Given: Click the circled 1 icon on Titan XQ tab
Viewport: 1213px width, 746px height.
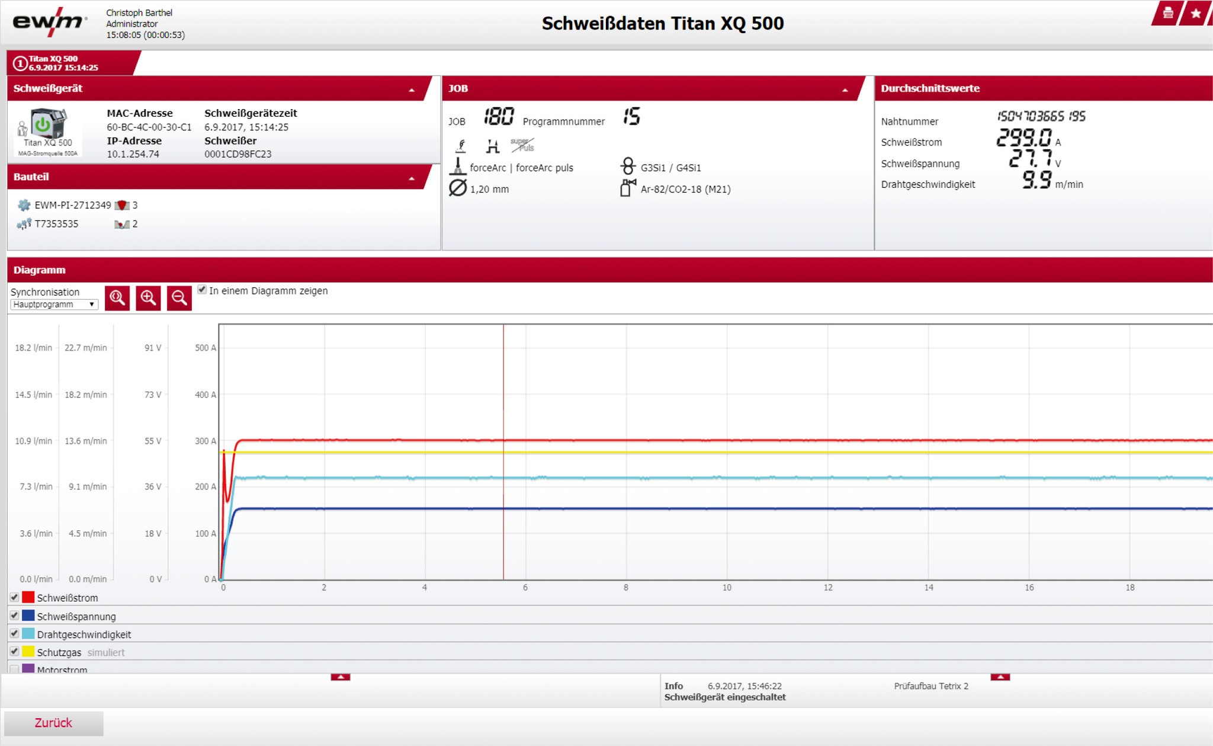Looking at the screenshot, I should click(x=20, y=63).
